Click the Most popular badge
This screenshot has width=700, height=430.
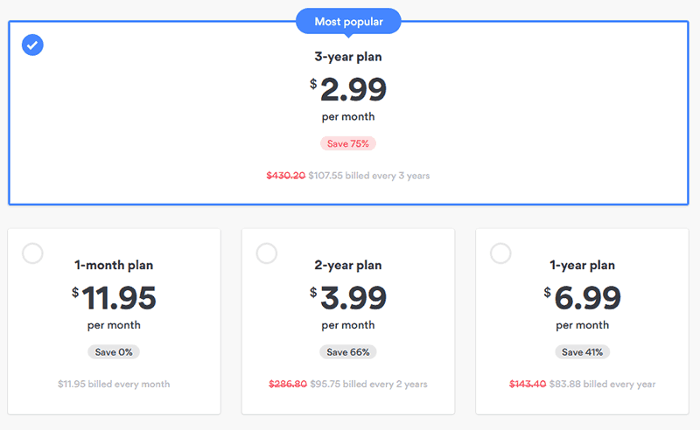(348, 21)
